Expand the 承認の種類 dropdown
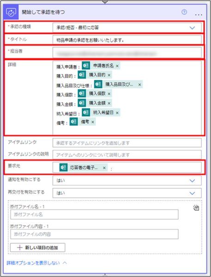Image resolution: width=211 pixels, height=277 pixels. [192, 28]
